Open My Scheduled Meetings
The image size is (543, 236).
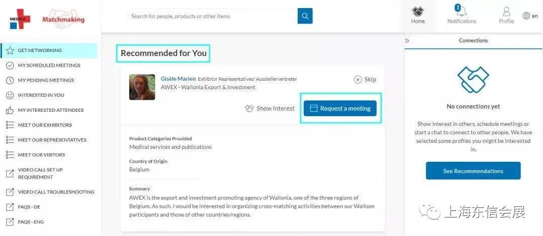(49, 65)
